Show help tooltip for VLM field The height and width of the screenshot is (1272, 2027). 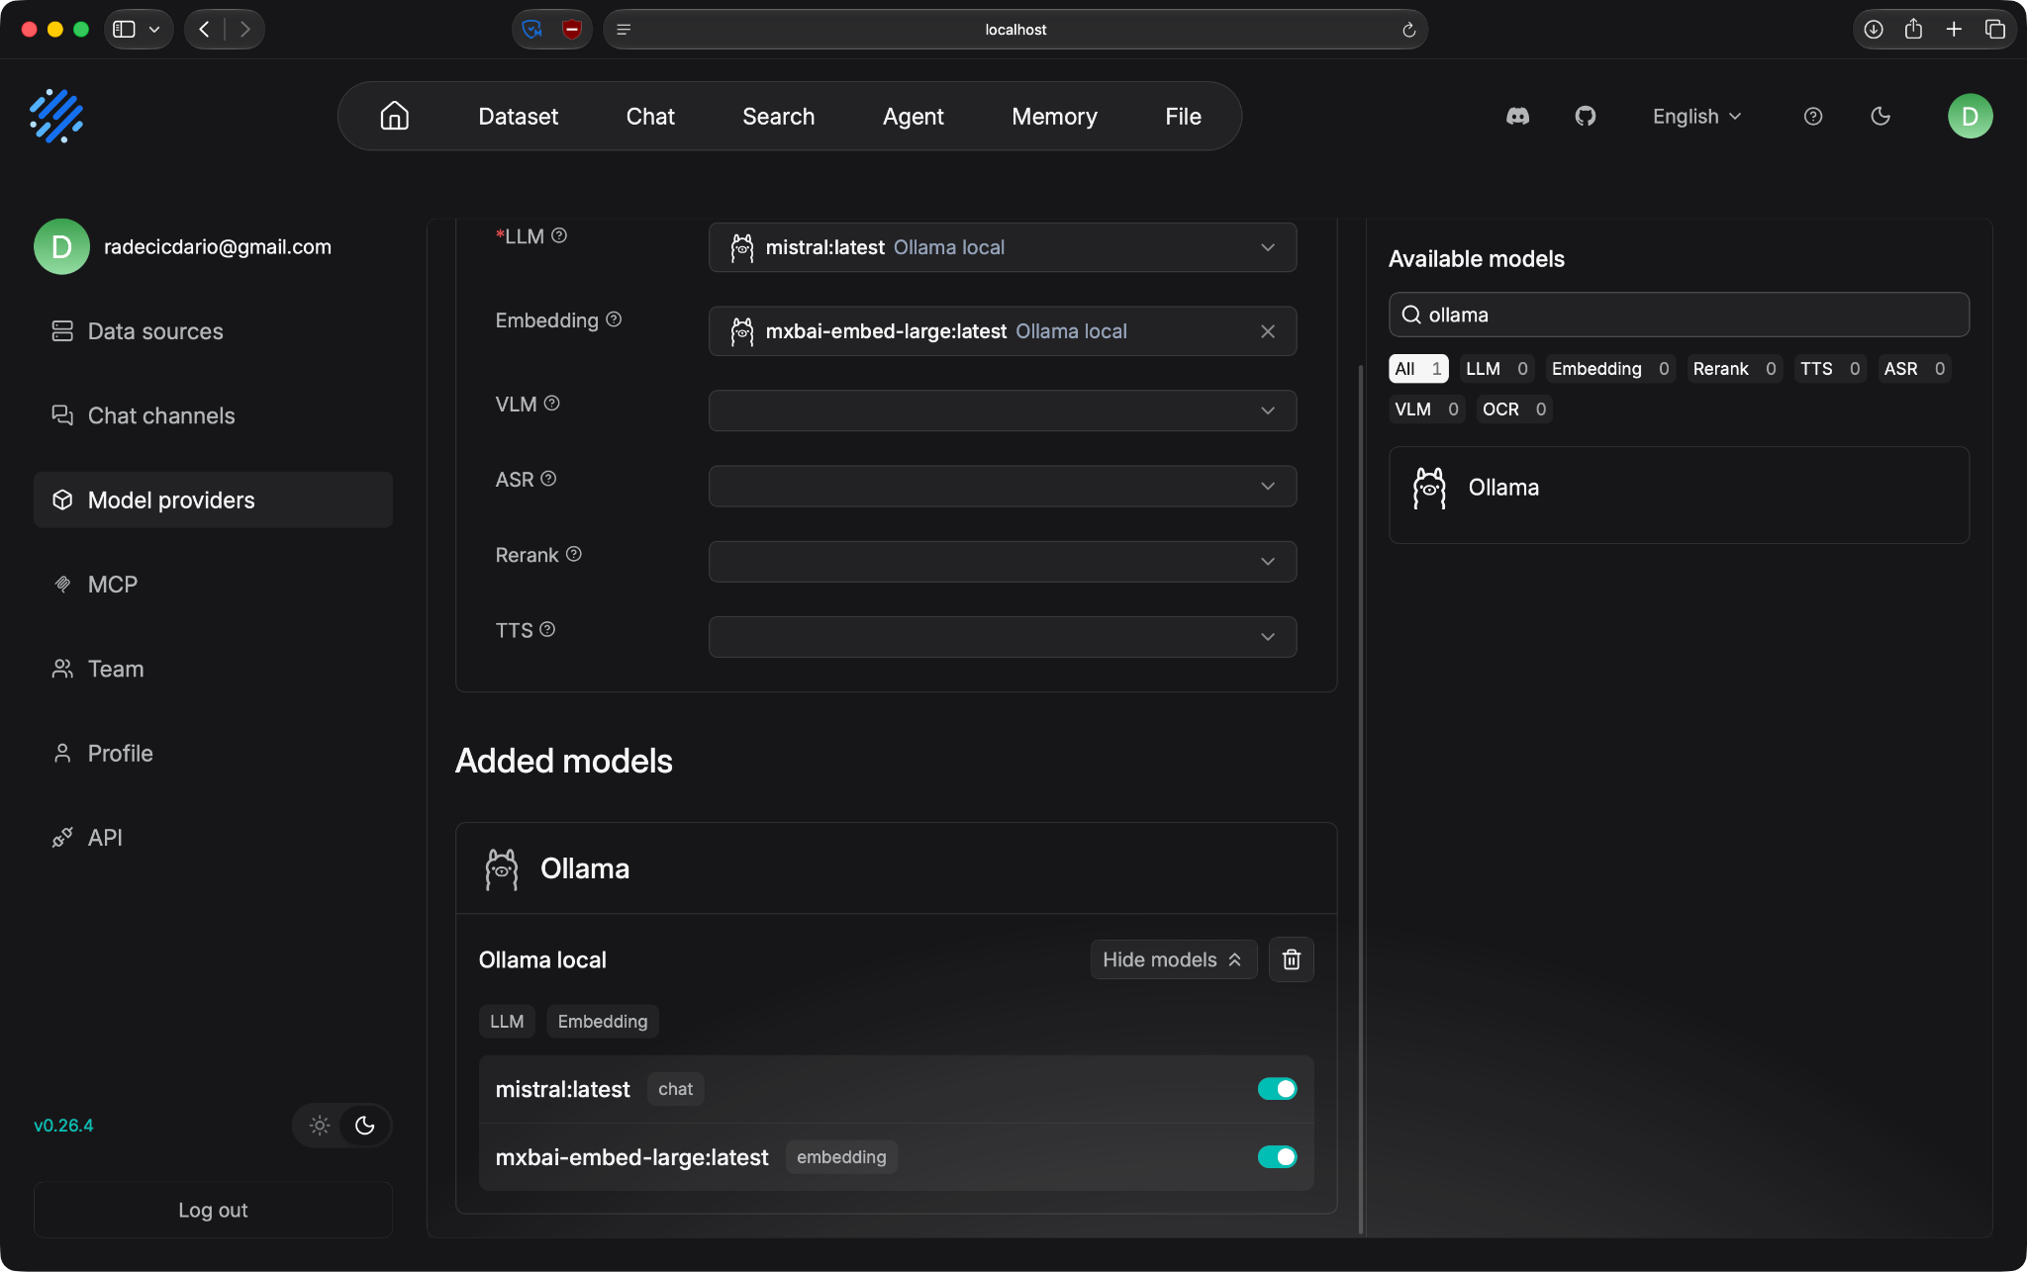point(552,404)
